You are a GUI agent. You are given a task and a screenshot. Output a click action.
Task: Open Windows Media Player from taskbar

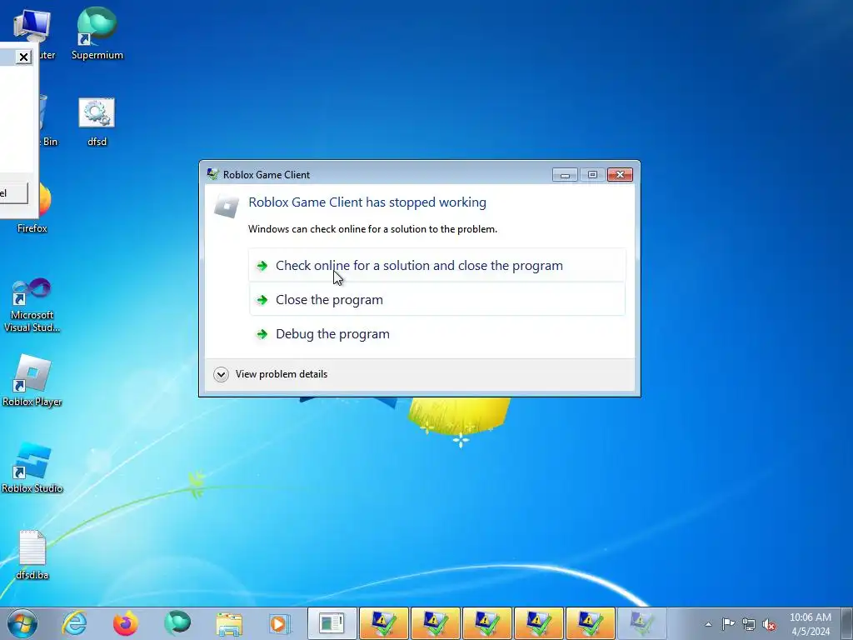pos(280,623)
